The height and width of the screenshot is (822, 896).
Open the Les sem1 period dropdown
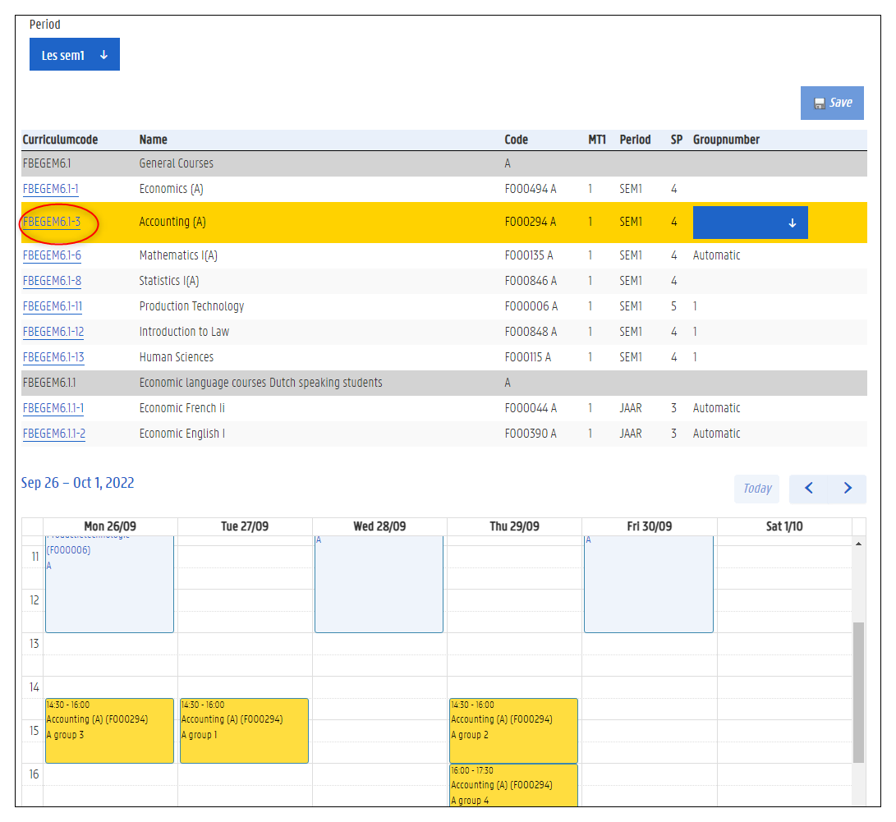75,55
